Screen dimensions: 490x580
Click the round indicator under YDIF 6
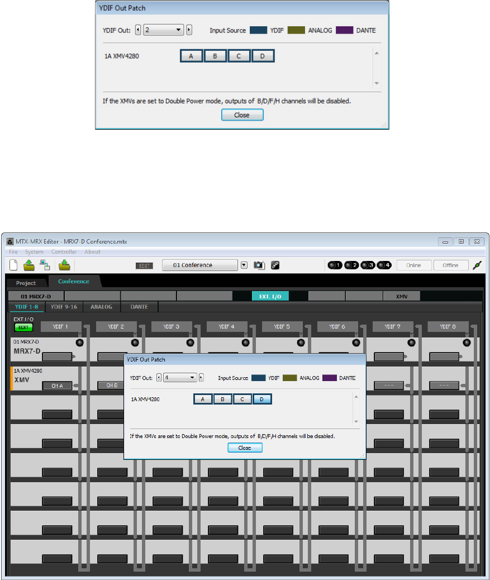[x=356, y=343]
